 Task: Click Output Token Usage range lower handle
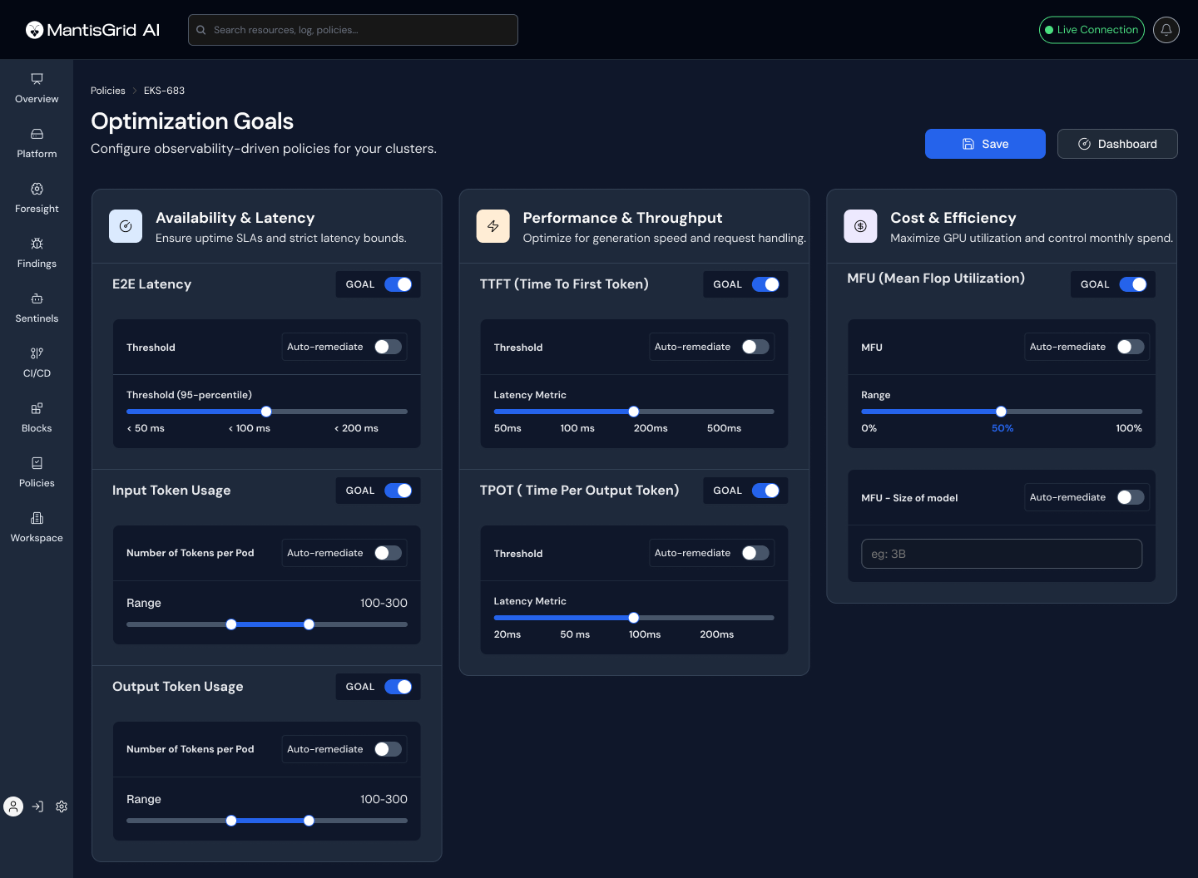click(x=231, y=821)
